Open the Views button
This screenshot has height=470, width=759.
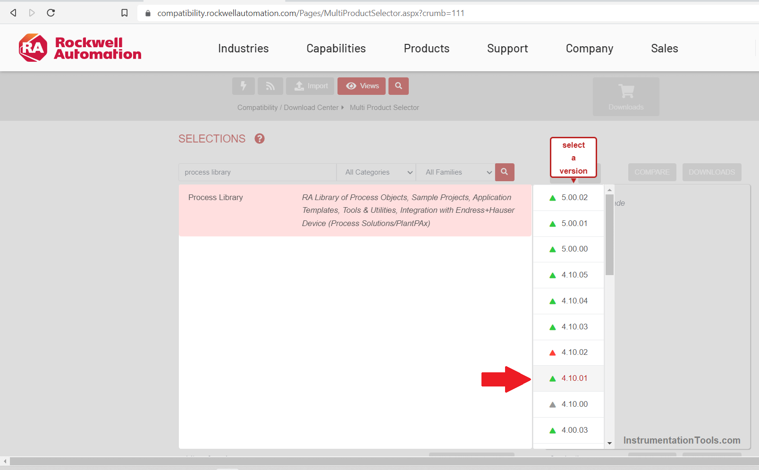[x=362, y=86]
